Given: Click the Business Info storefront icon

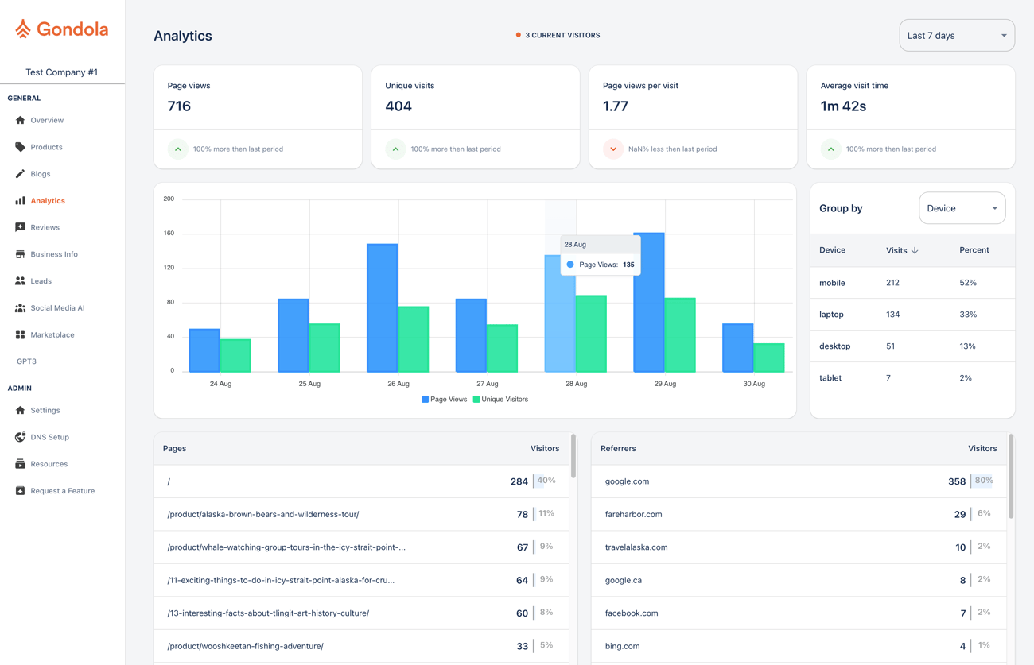Looking at the screenshot, I should coord(20,254).
